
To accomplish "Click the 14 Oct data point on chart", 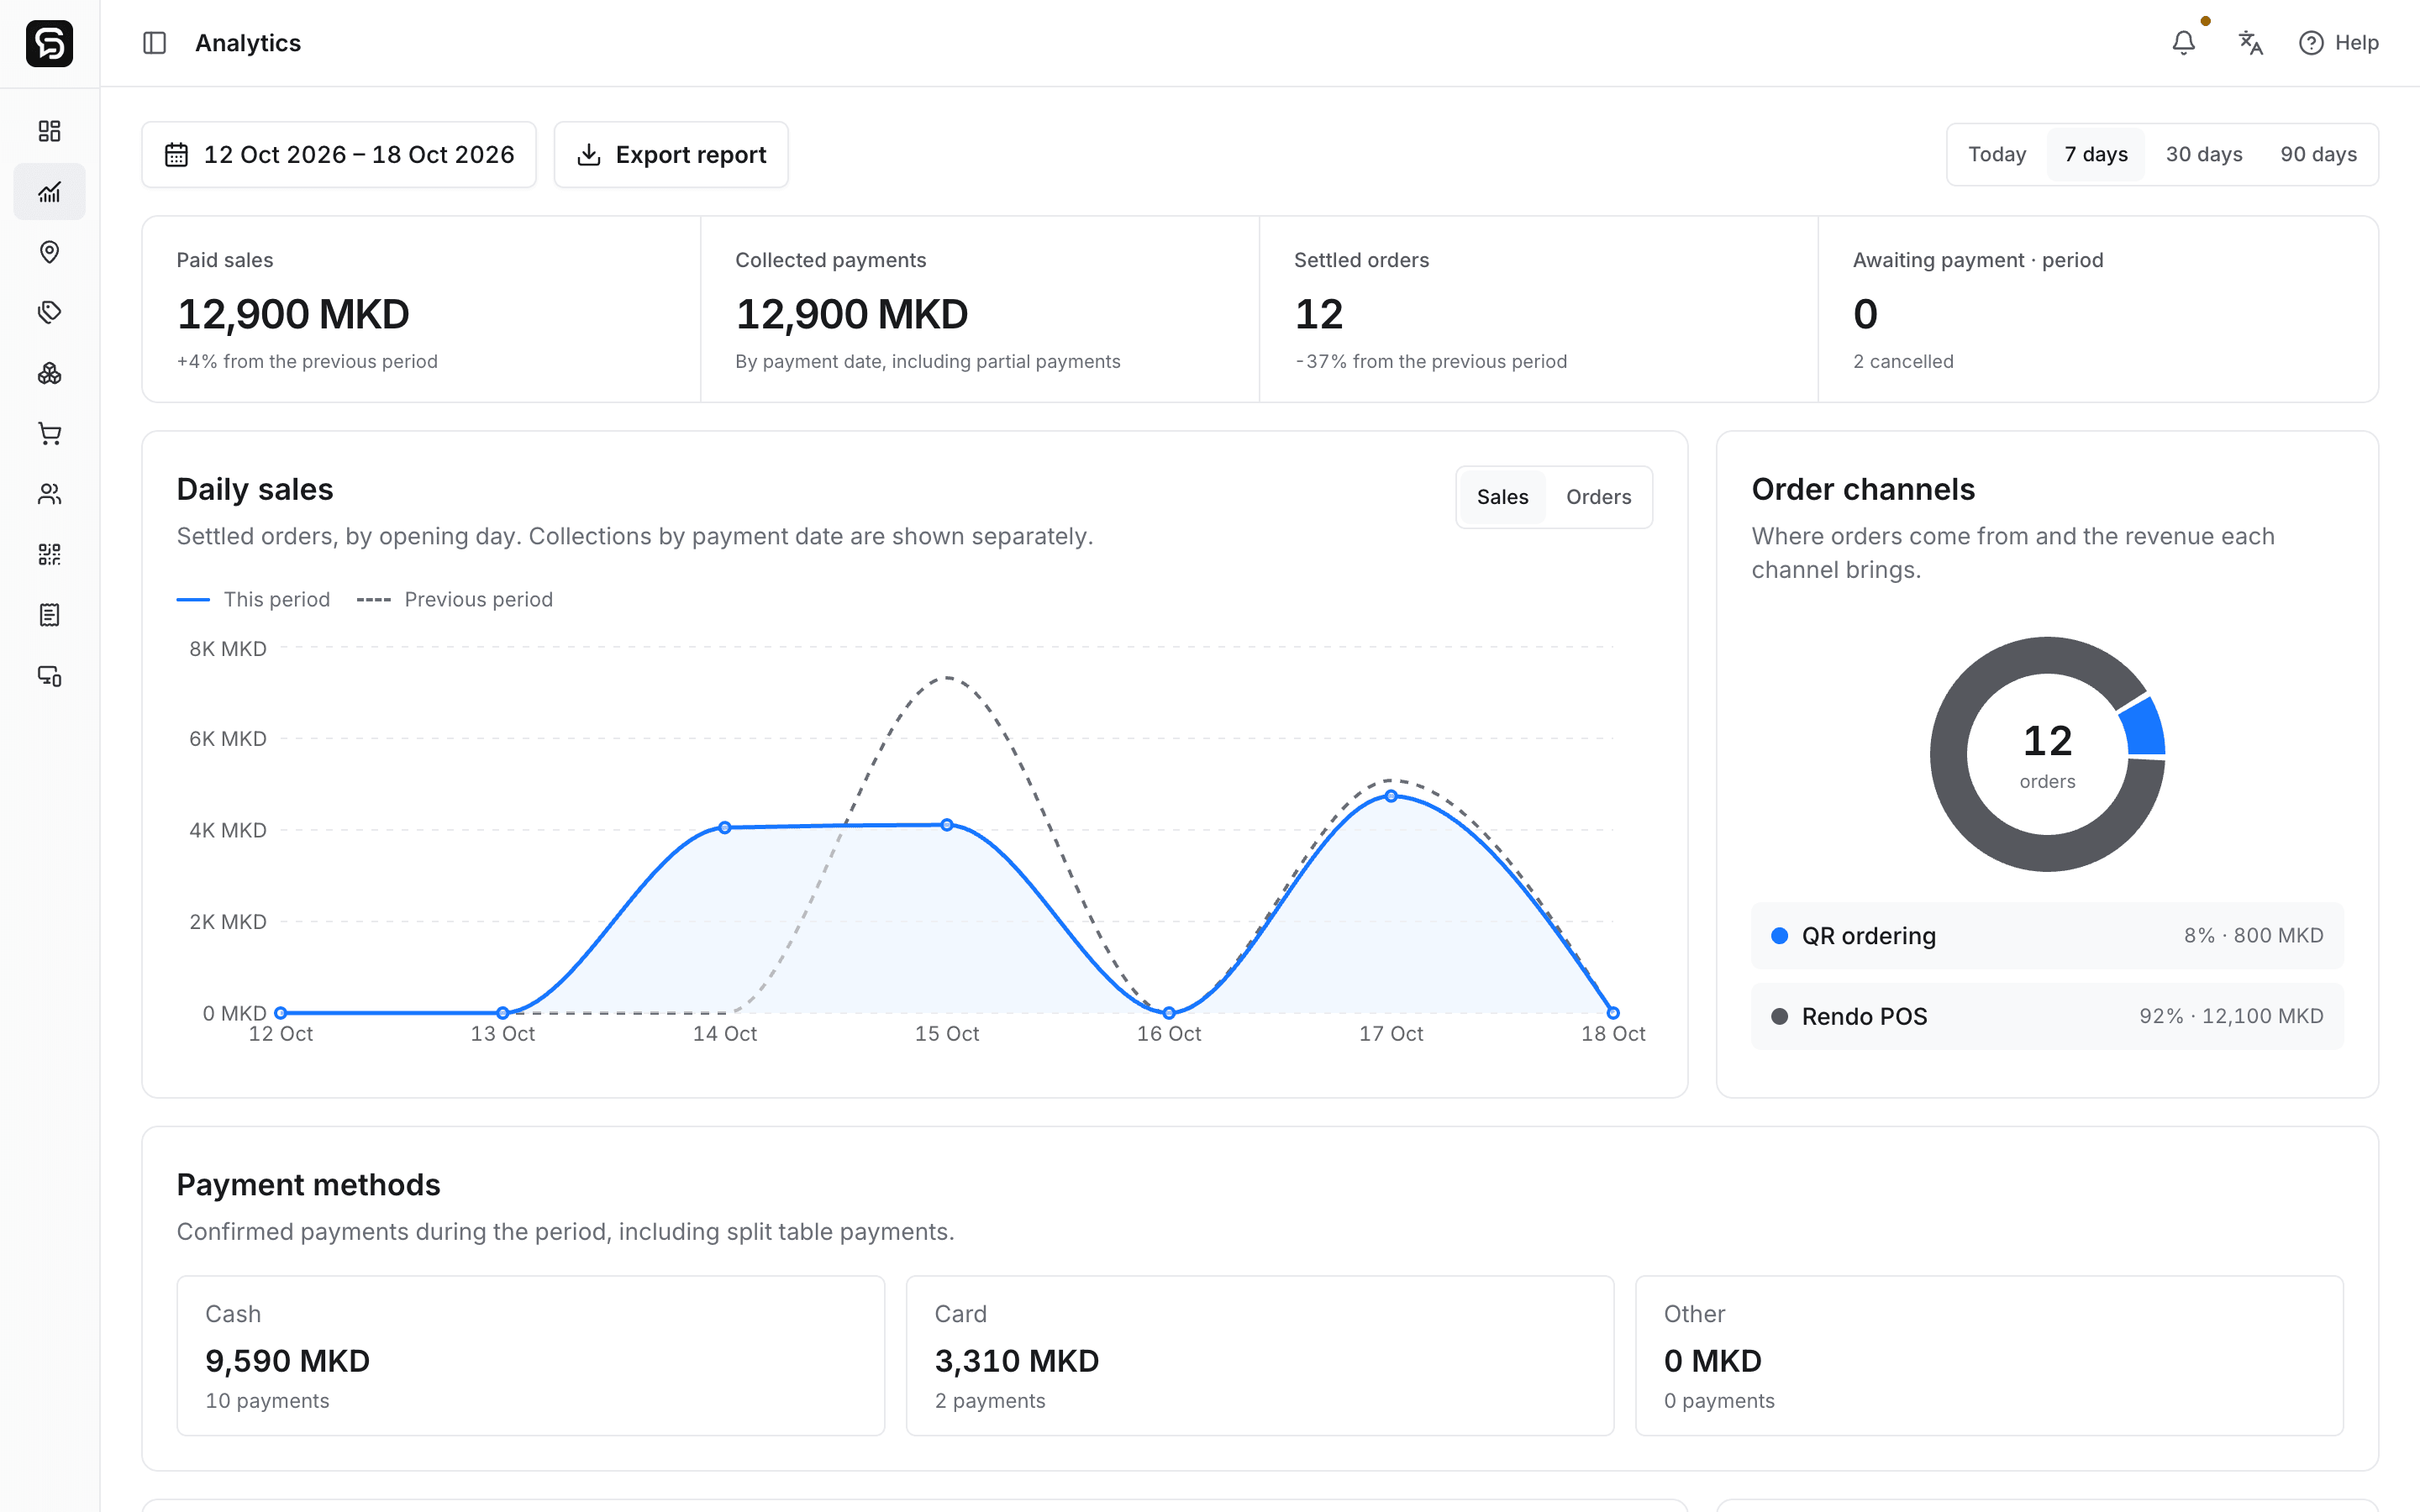I will pos(725,828).
